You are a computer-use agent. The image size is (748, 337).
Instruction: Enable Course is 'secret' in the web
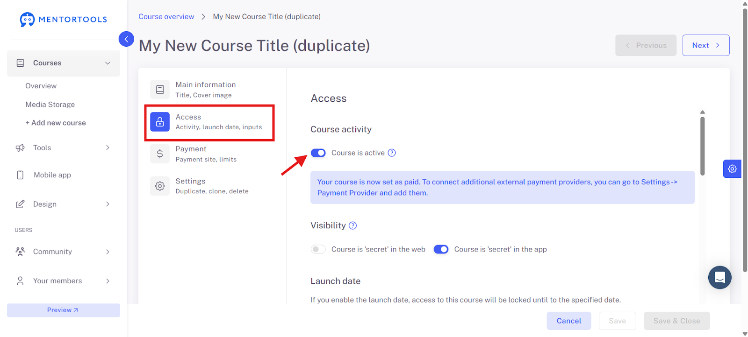[318, 249]
